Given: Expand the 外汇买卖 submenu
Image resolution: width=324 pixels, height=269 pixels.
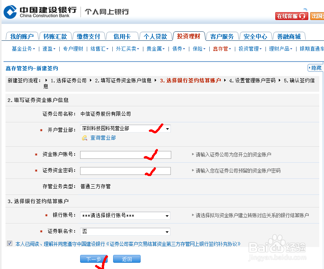Looking at the screenshot, I should (128, 49).
